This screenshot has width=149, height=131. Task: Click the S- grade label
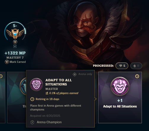15,26
